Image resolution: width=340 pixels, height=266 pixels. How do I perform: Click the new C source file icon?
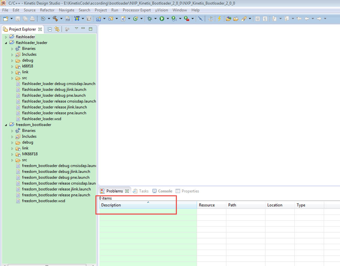coord(124,19)
